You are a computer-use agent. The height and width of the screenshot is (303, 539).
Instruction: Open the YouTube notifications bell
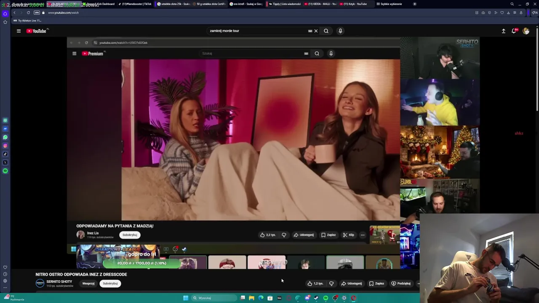(514, 31)
